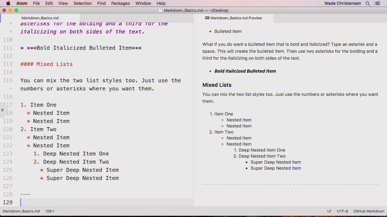Screen dimensions: 387x217
Task: Click line number 113 in the gutter
Action: click(x=8, y=64)
